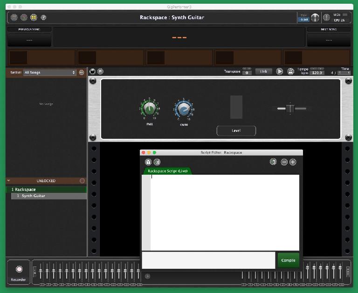358x293 pixels.
Task: Click the Link button
Action: point(263,71)
